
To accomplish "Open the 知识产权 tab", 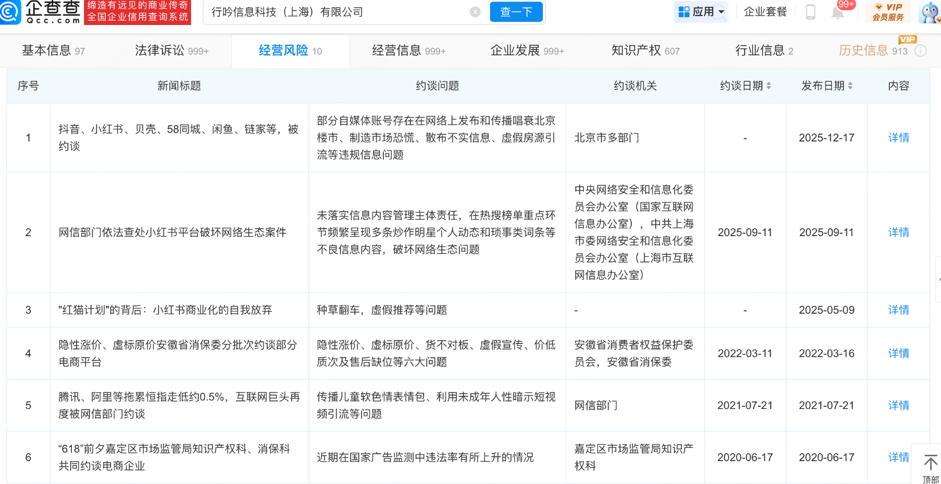I will pyautogui.click(x=646, y=51).
